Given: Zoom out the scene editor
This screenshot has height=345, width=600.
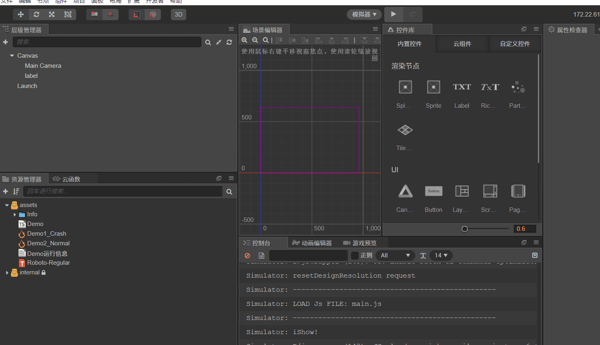Looking at the screenshot, I should click(255, 40).
